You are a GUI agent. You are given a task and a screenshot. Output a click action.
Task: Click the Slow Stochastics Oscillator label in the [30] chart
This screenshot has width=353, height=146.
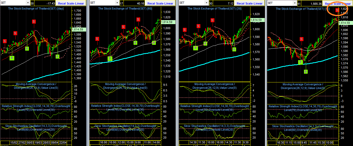pyautogui.click(x=214, y=128)
